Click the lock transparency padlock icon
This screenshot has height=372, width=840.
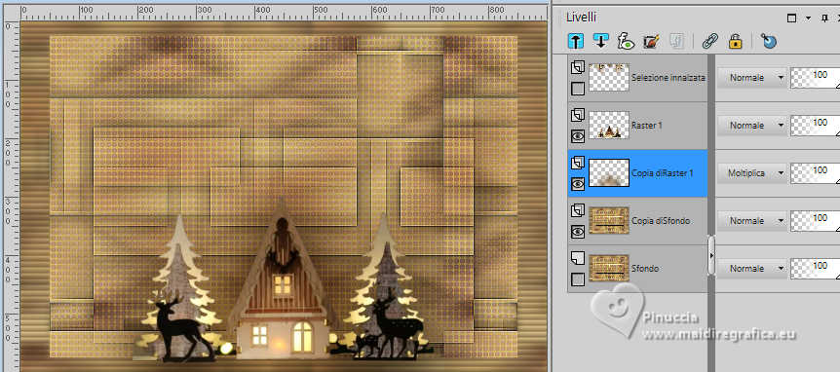[x=735, y=41]
